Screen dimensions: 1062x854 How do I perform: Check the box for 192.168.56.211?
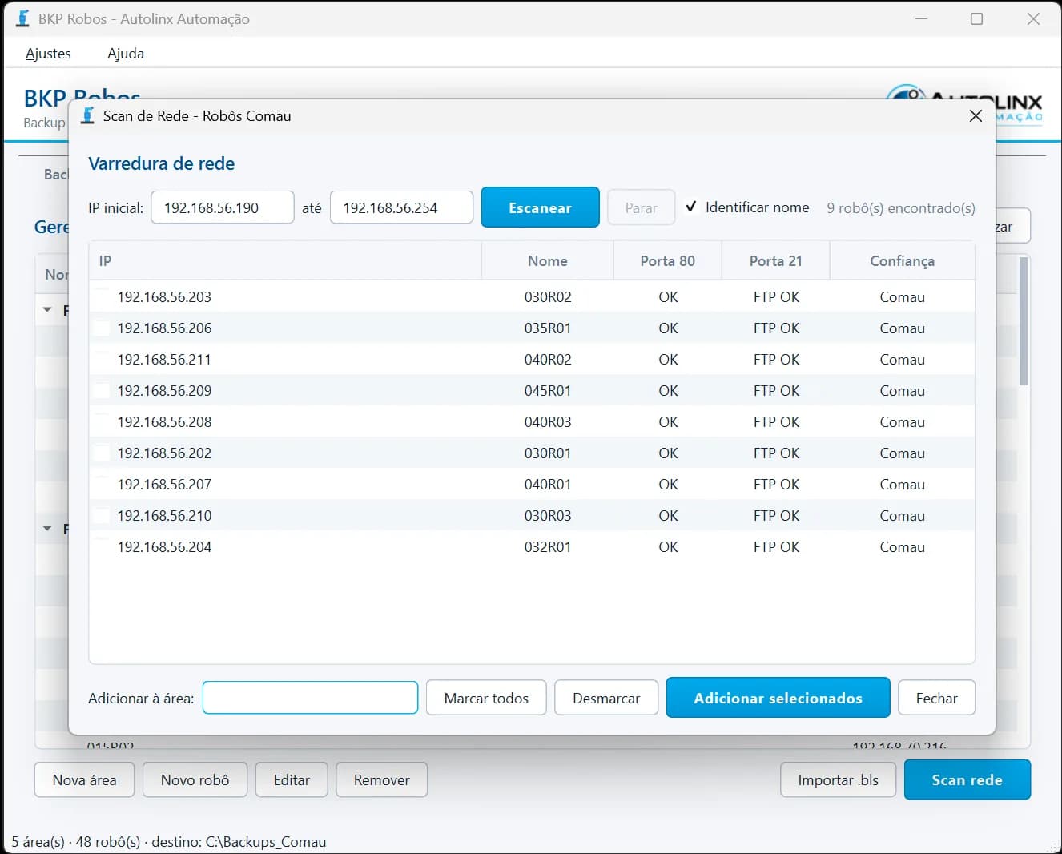(101, 359)
